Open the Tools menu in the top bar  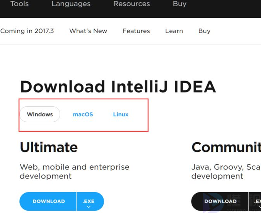coord(19,3)
